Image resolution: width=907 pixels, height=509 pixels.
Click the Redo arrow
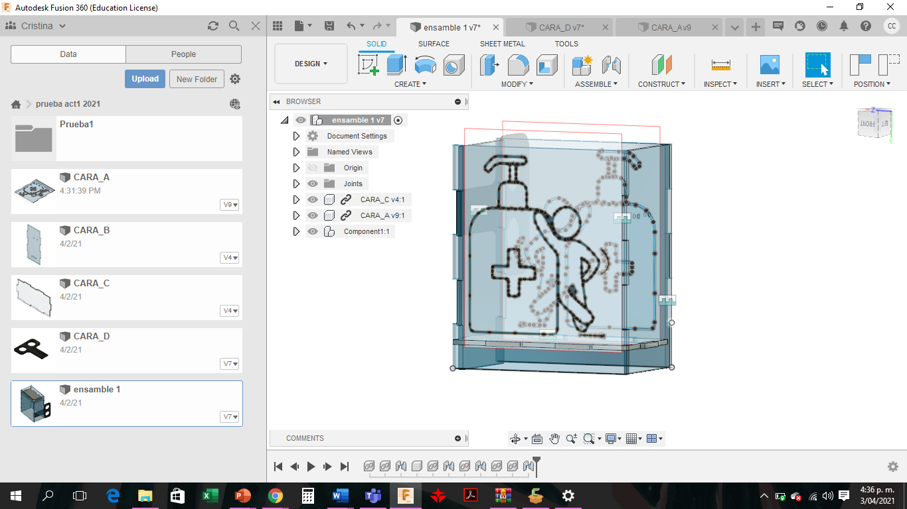378,26
